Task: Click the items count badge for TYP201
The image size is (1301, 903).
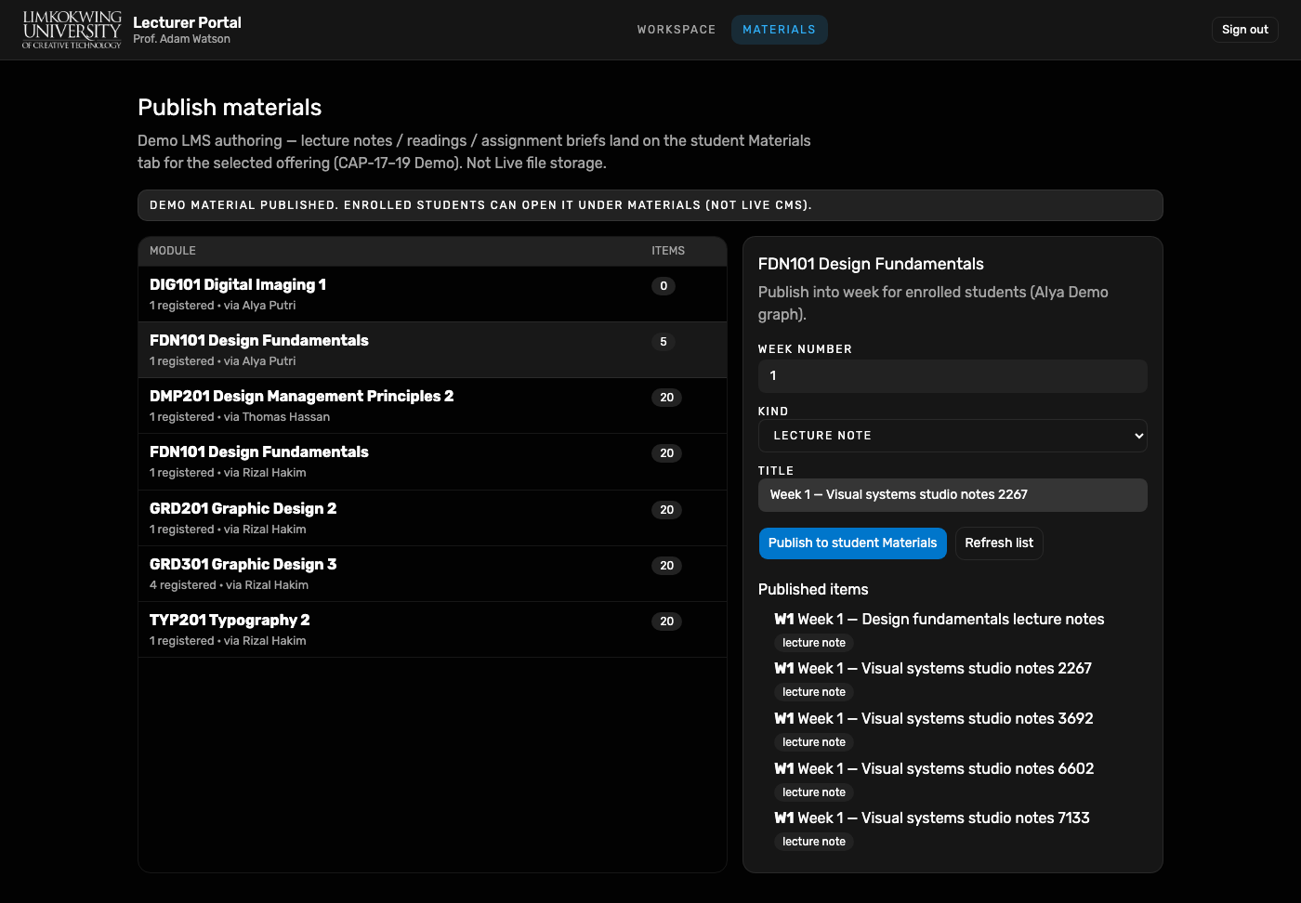Action: click(666, 622)
